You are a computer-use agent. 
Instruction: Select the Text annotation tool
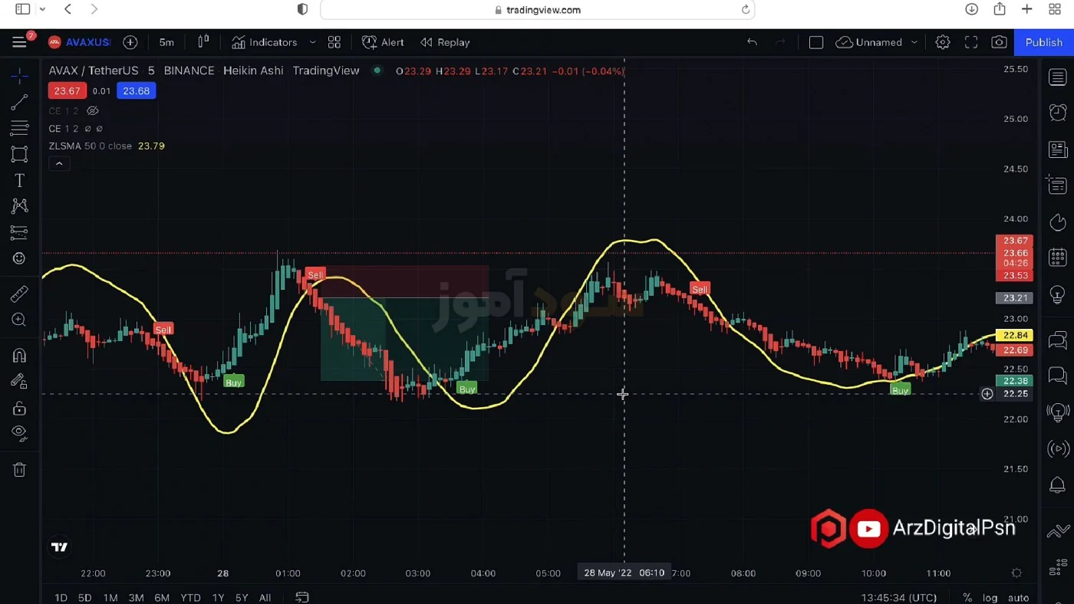(20, 180)
